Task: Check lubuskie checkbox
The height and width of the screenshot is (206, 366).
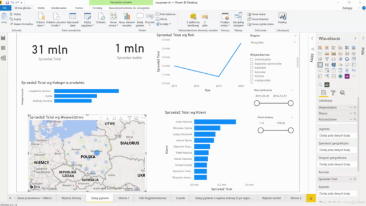Action: click(252, 72)
